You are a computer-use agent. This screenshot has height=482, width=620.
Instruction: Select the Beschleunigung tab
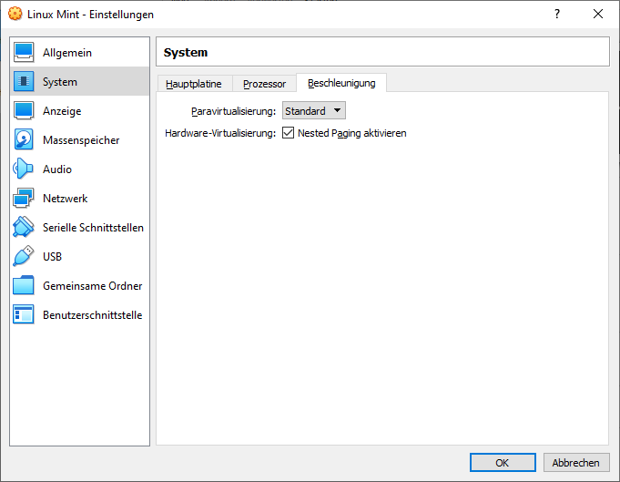[341, 83]
